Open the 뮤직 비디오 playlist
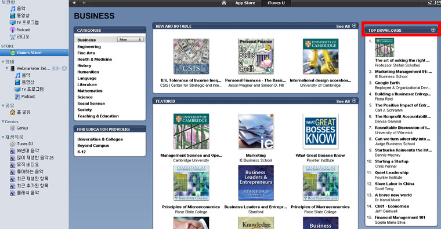The width and height of the screenshot is (441, 229). pyautogui.click(x=24, y=165)
